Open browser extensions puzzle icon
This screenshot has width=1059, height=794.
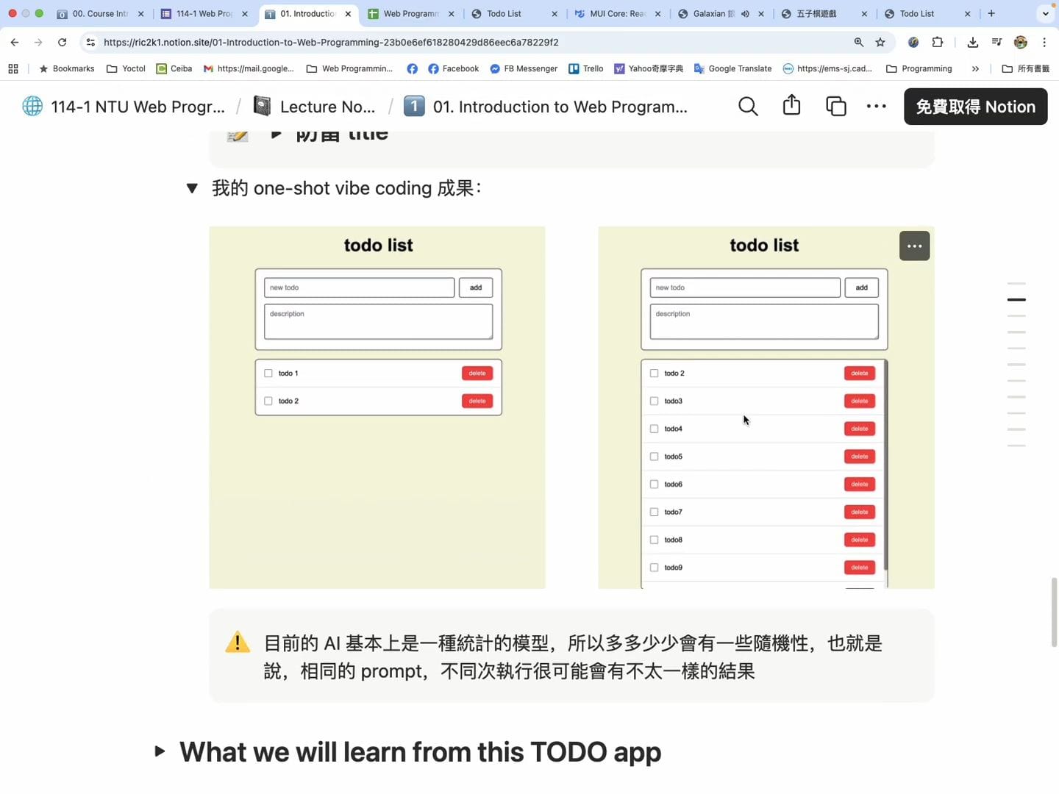coord(937,43)
